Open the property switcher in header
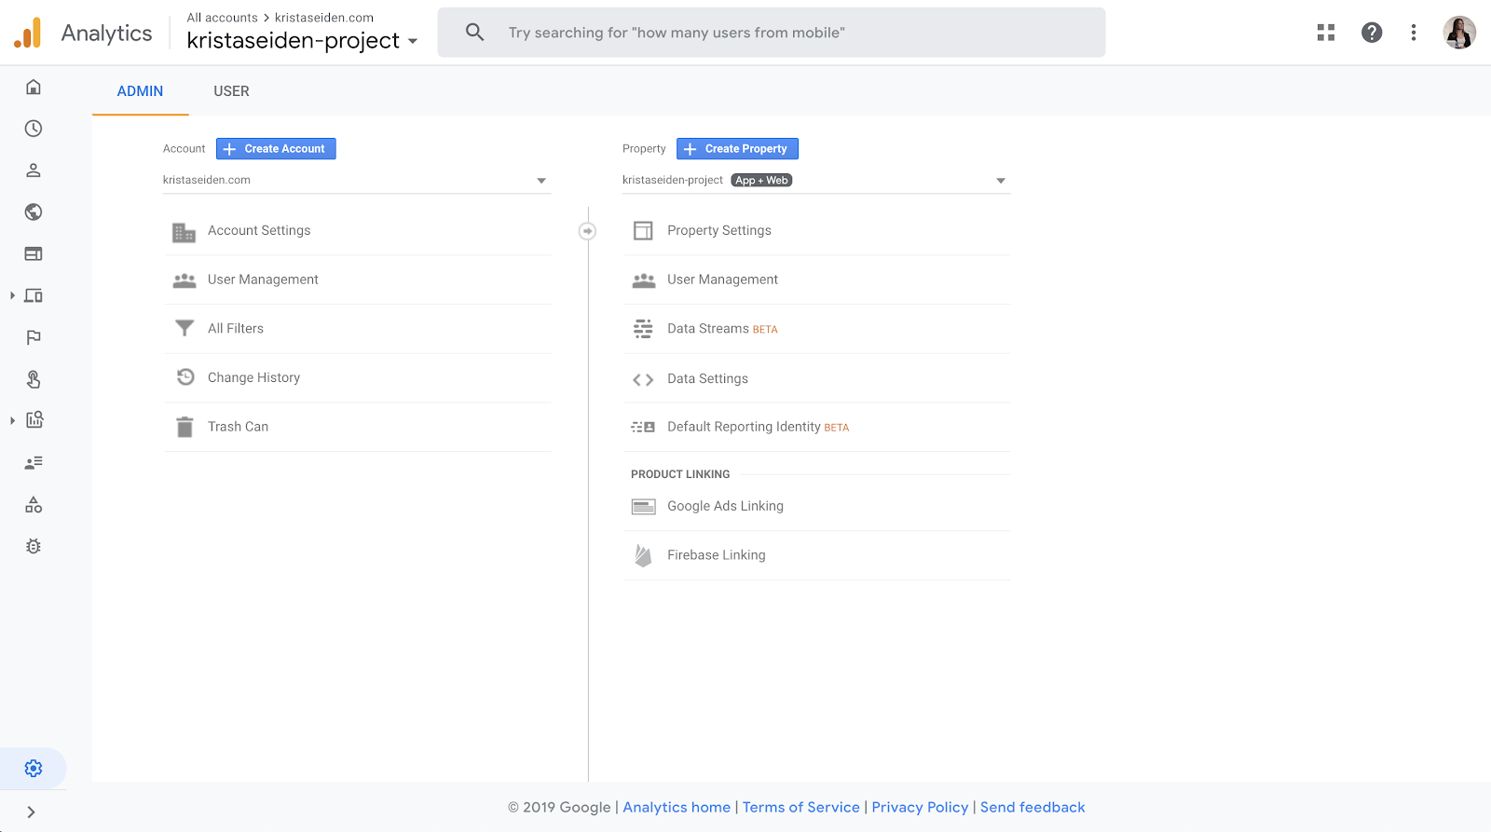Viewport: 1491px width, 832px height. coord(302,40)
